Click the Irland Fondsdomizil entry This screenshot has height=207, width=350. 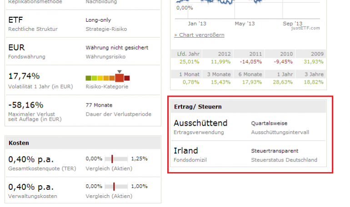tap(186, 150)
